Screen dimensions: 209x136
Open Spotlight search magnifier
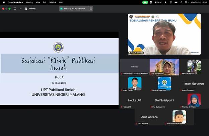tap(182, 2)
